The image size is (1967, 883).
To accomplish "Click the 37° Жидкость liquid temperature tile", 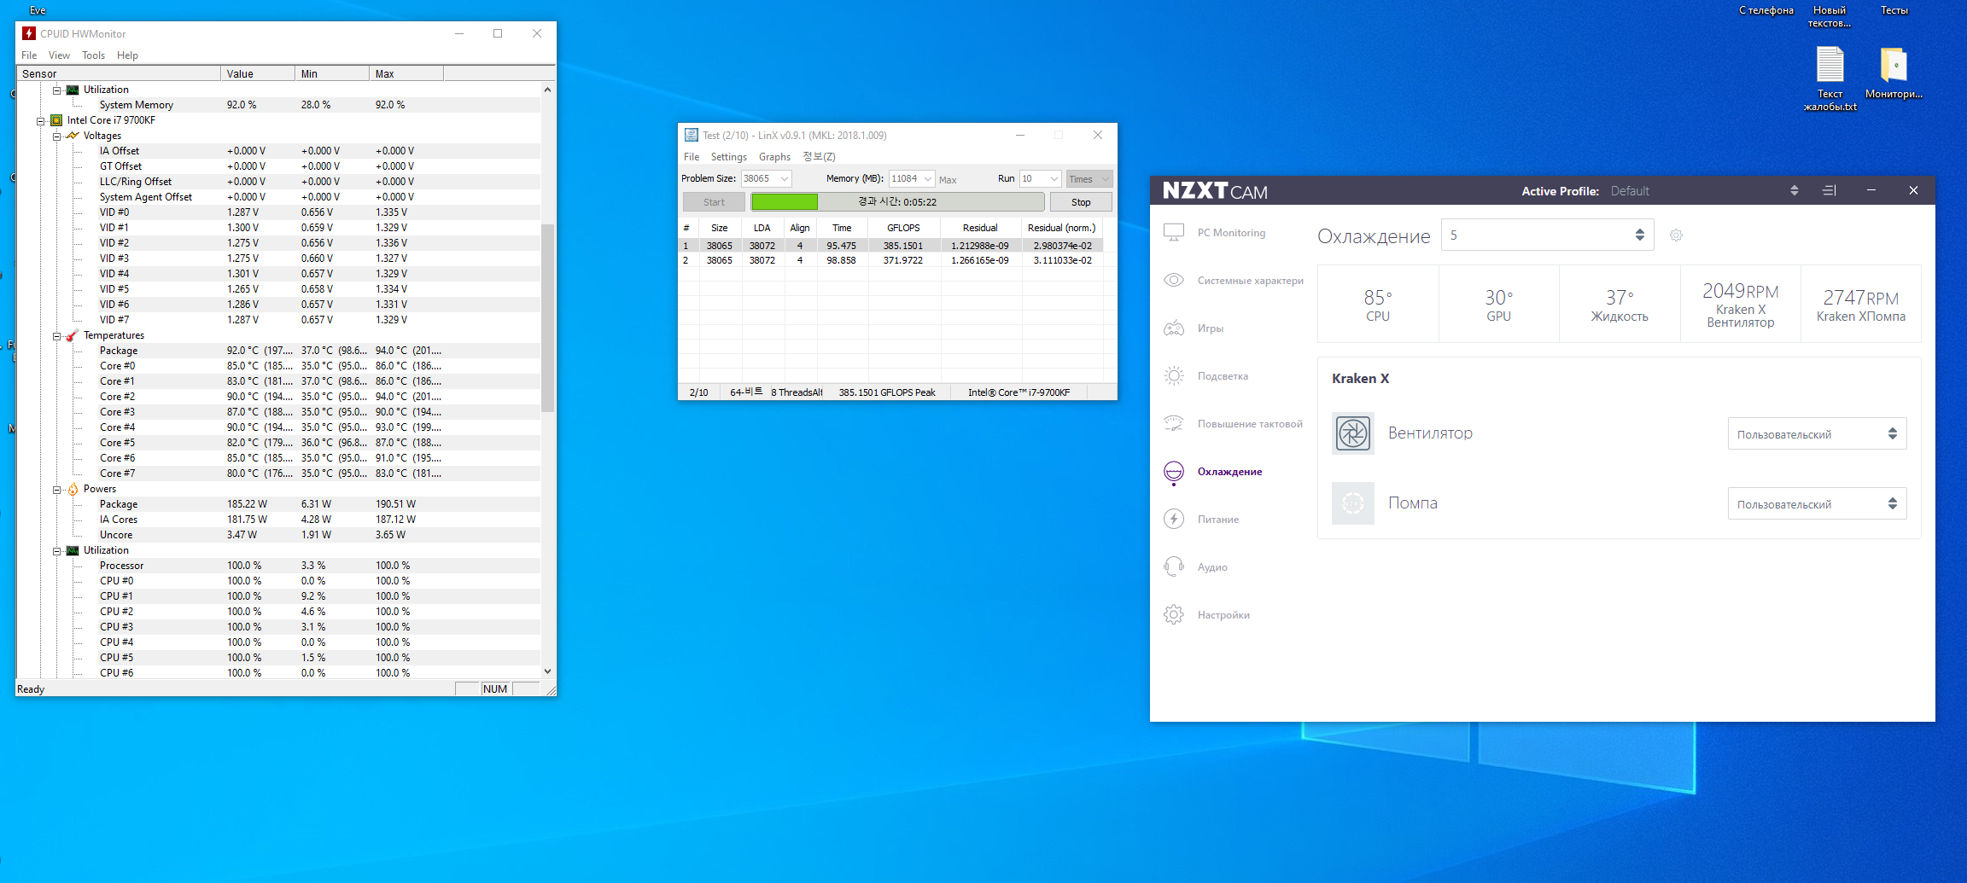I will pyautogui.click(x=1620, y=304).
